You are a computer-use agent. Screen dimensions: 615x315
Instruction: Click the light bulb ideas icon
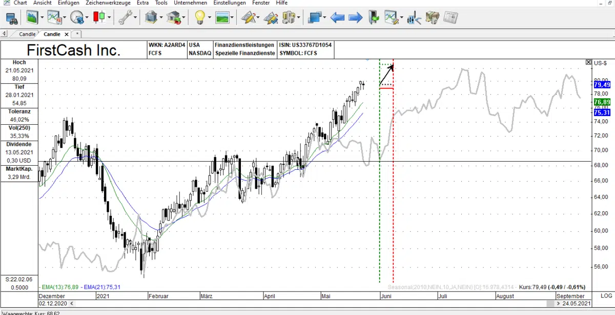(199, 18)
